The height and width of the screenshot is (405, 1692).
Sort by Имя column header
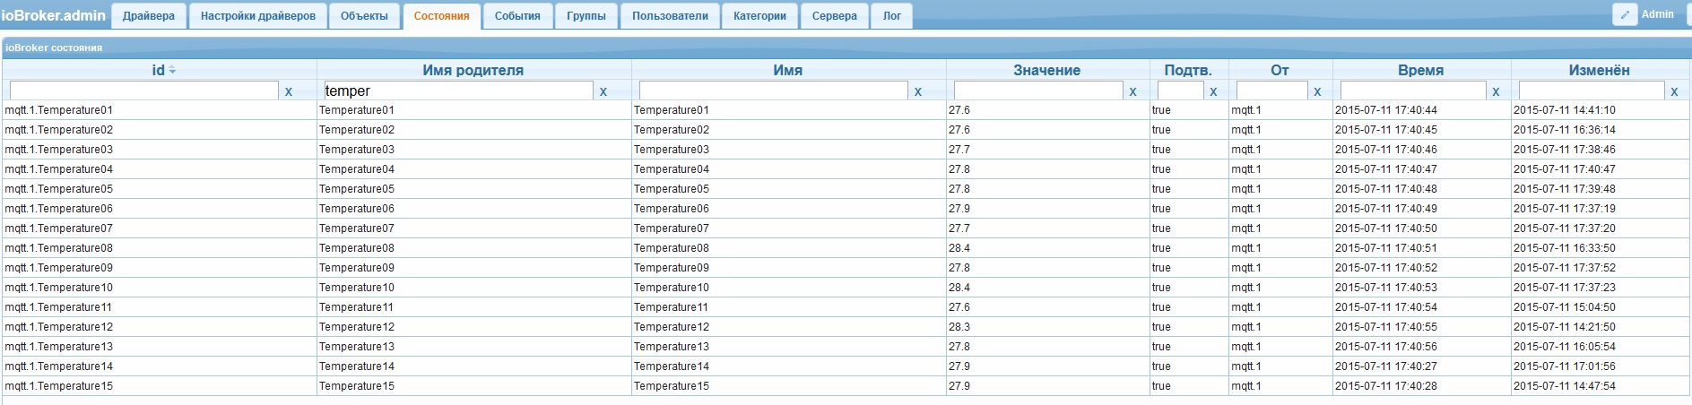coord(788,70)
